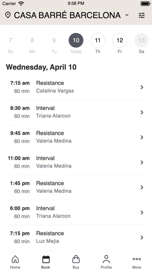Select Today 10 date circle
The height and width of the screenshot is (270, 152).
click(76, 40)
